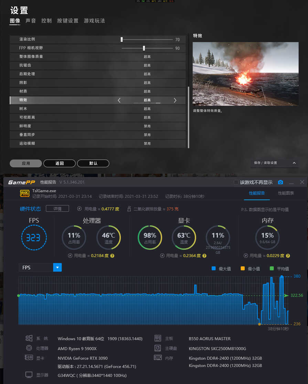
Task: Open the 声音 settings tab
Action: 31,21
